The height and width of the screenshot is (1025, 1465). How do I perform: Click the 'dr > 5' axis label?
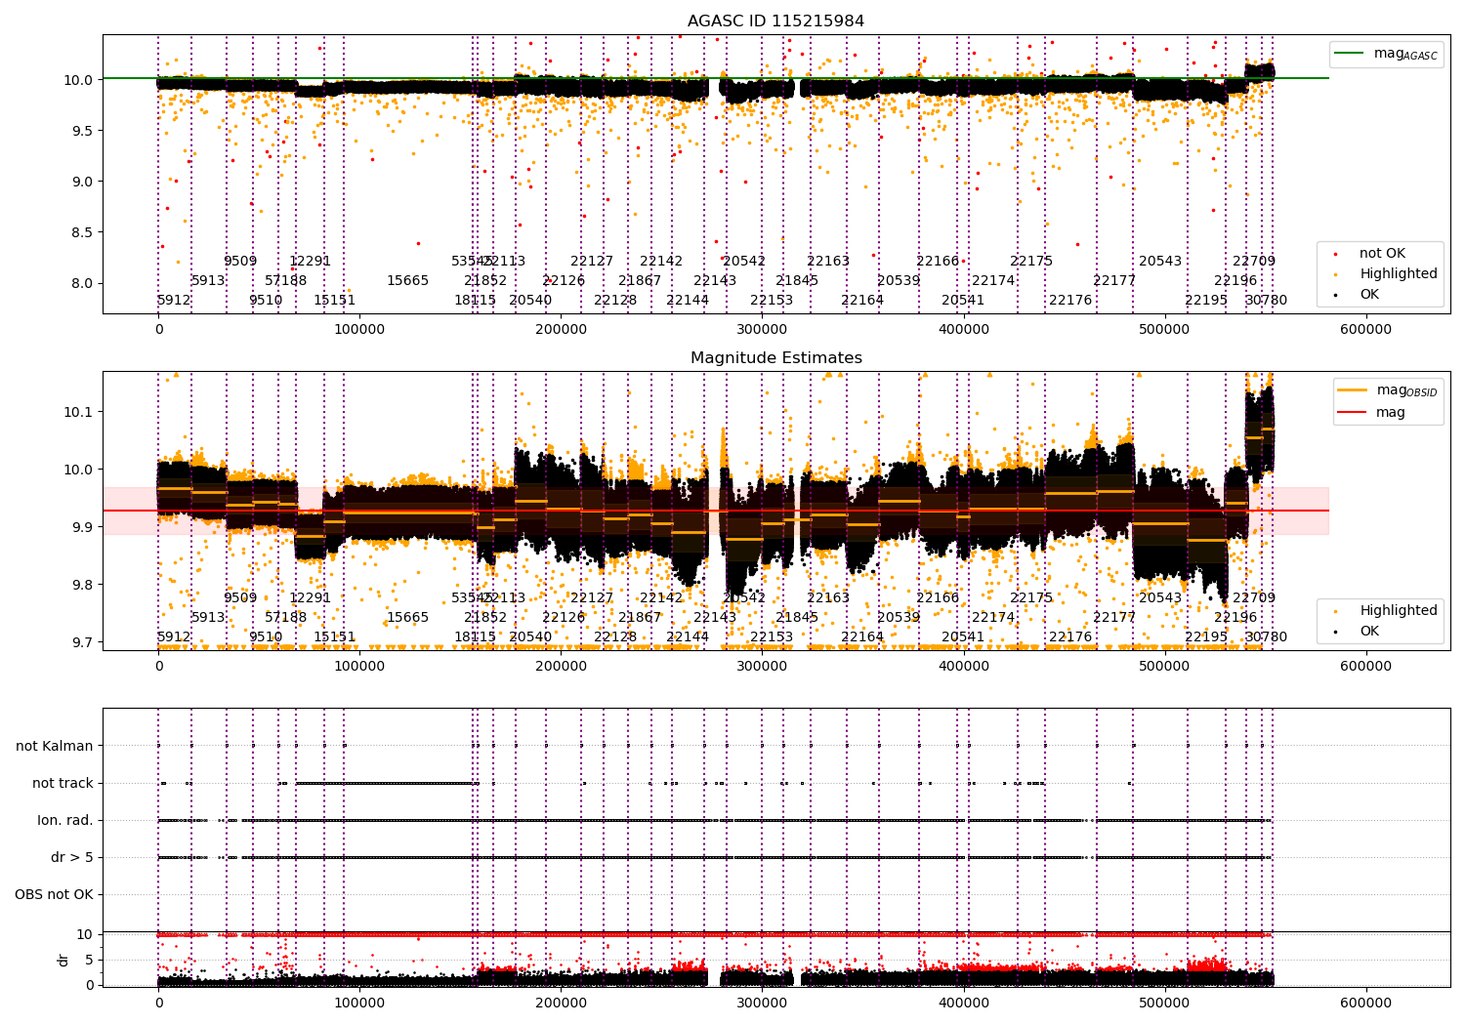click(x=72, y=858)
